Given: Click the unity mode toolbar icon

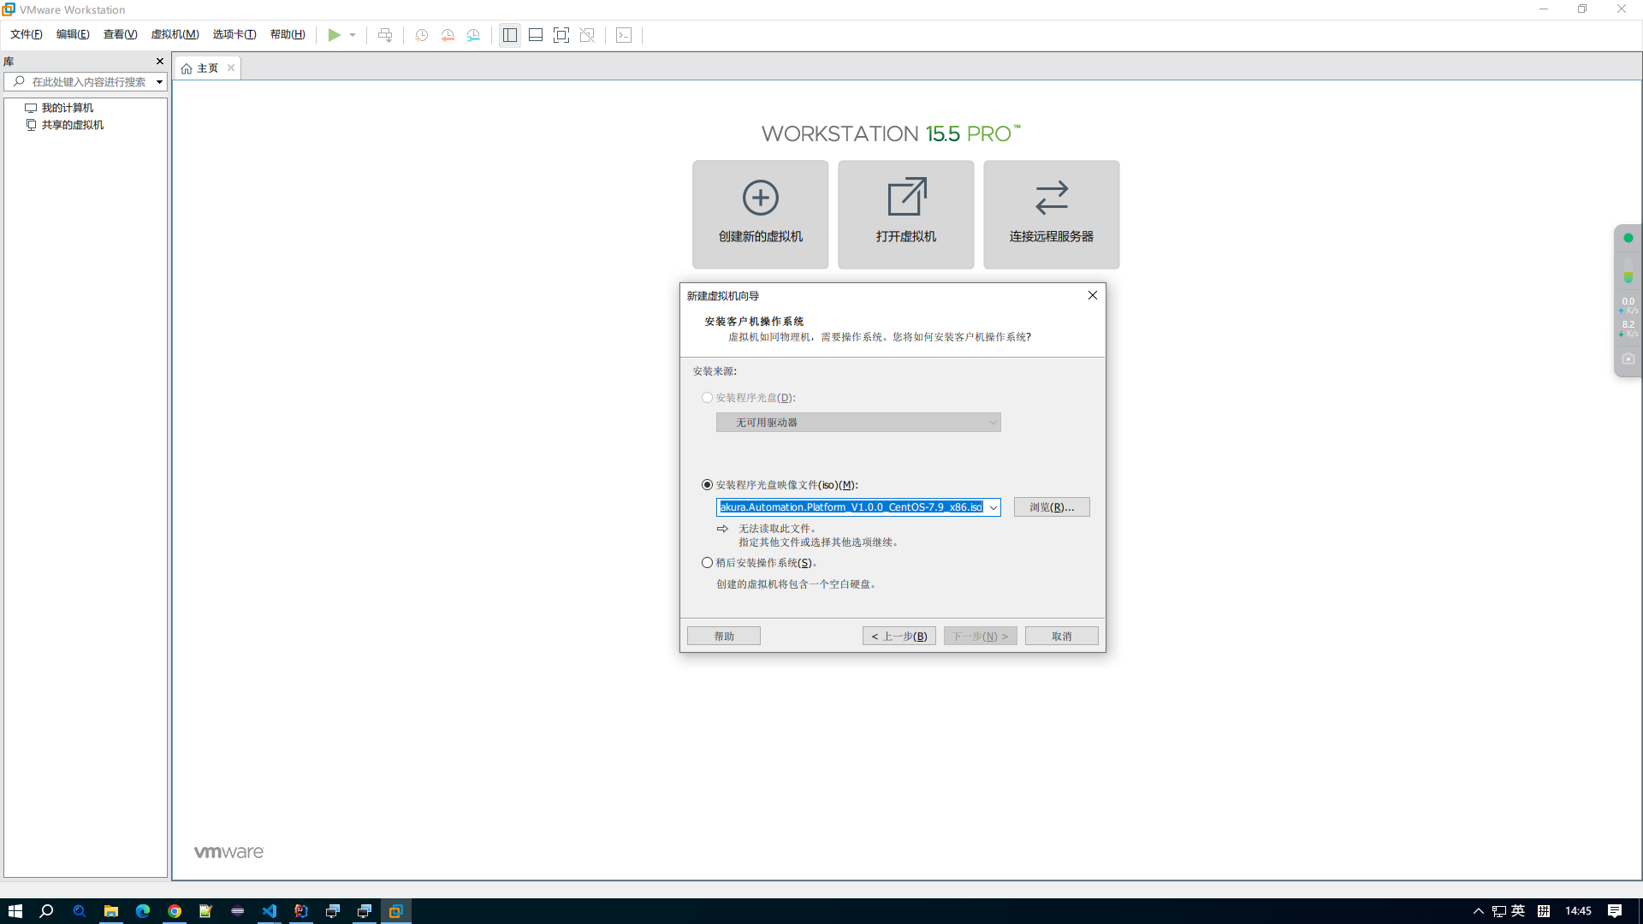Looking at the screenshot, I should click(587, 35).
